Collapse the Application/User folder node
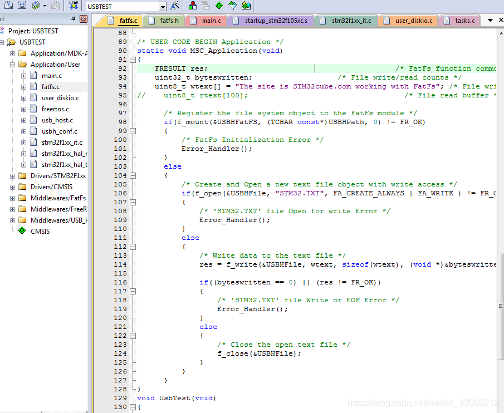The image size is (504, 413). (12, 65)
